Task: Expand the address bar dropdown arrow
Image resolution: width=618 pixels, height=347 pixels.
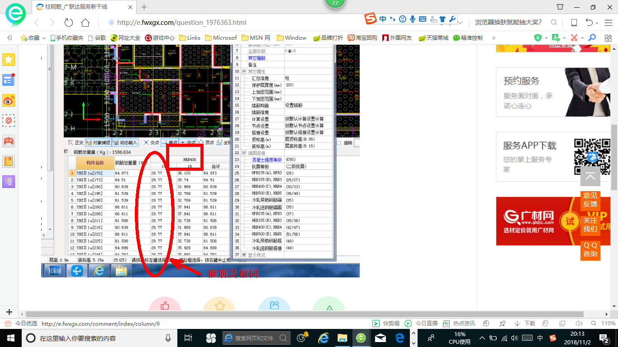Action: click(x=461, y=23)
